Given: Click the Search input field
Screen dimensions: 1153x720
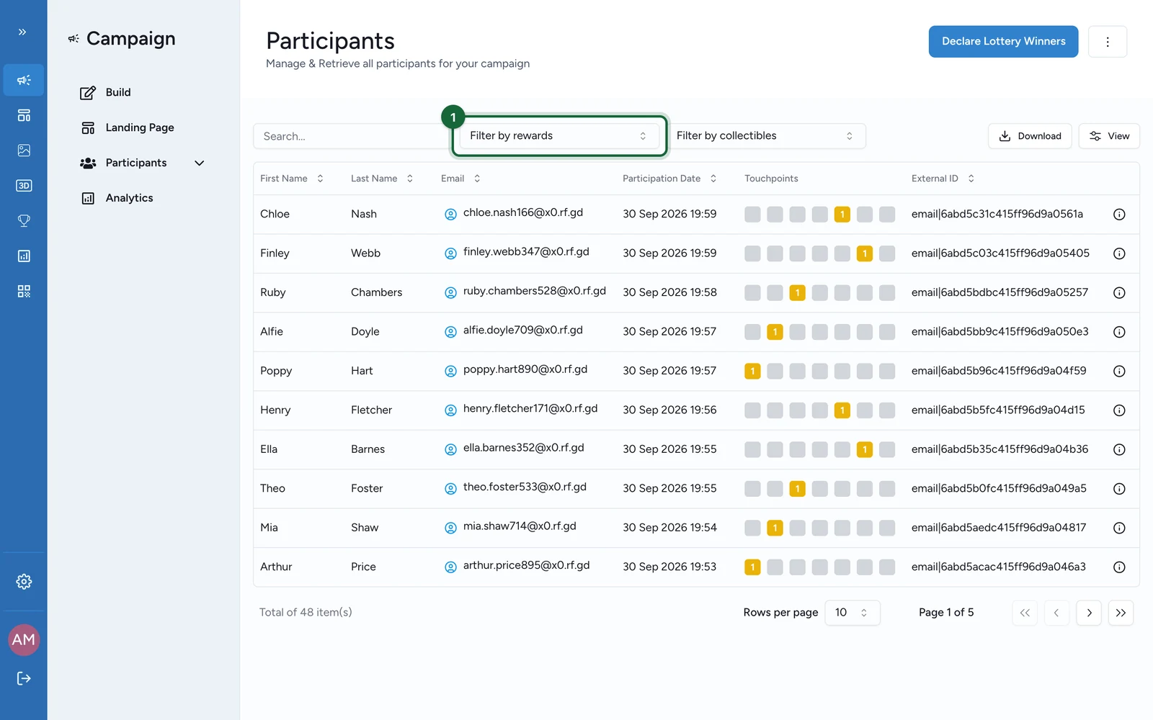Looking at the screenshot, I should click(352, 137).
